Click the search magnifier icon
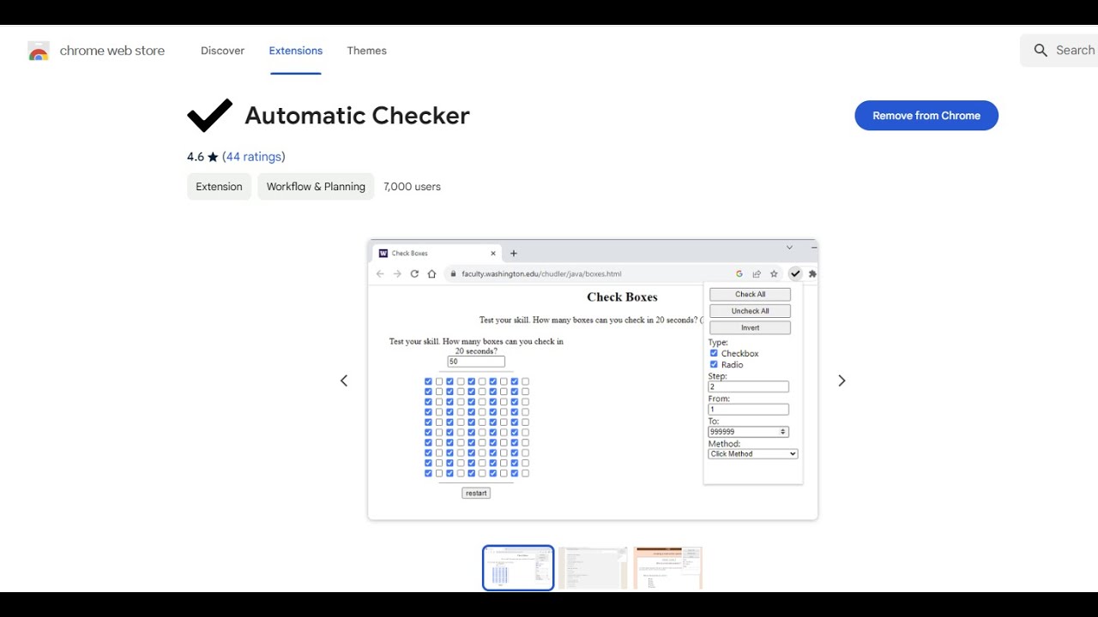The image size is (1098, 617). (x=1041, y=51)
